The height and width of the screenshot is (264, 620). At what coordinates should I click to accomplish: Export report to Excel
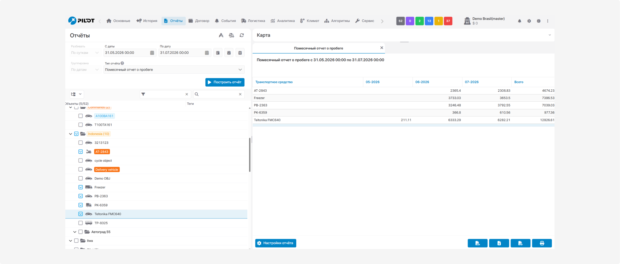499,243
